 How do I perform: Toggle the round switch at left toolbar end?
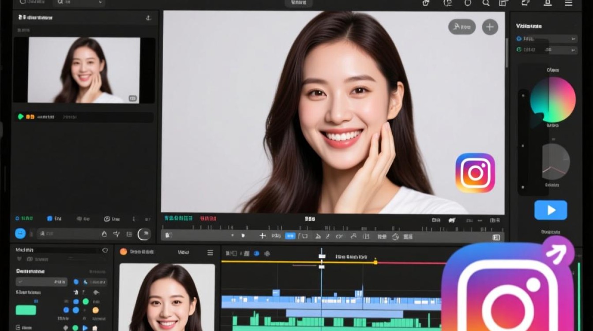[144, 234]
